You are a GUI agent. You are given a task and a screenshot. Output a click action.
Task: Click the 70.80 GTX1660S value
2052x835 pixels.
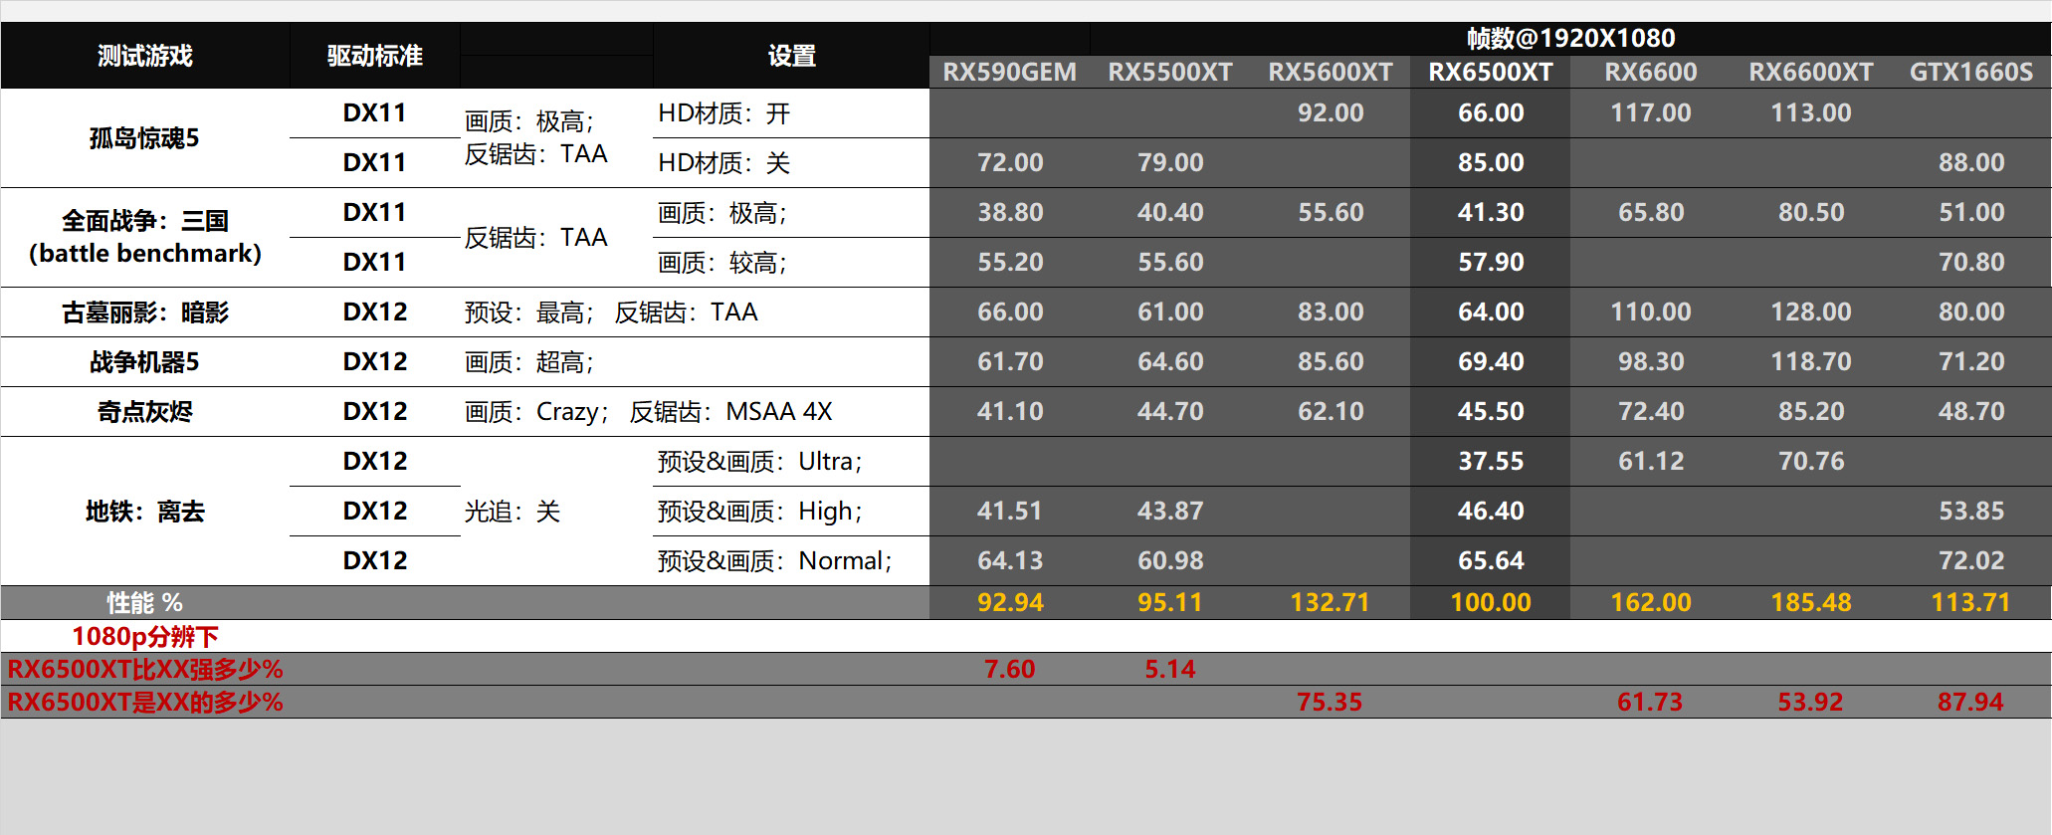tap(1971, 262)
